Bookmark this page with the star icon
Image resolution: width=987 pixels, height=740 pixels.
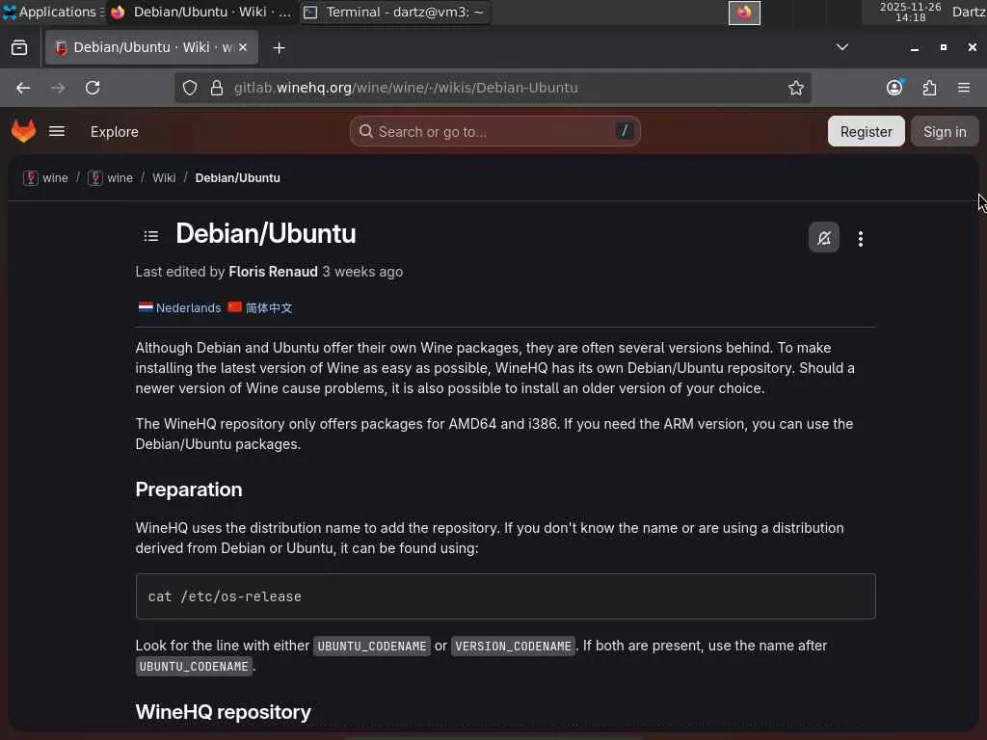(x=795, y=88)
